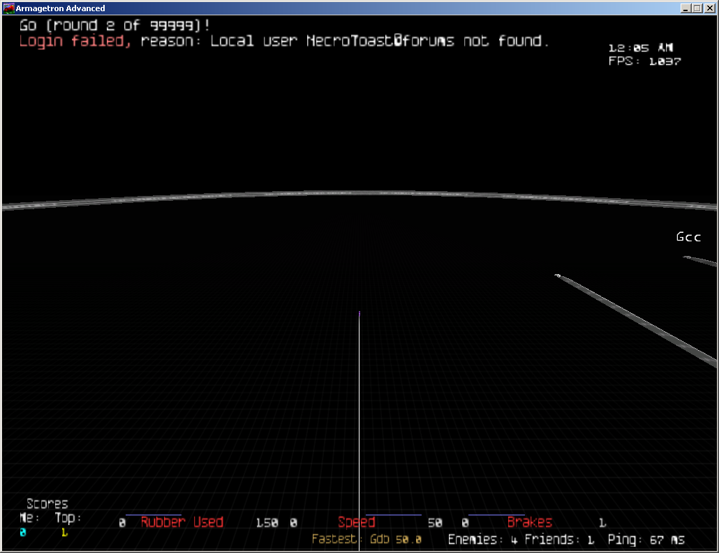The height and width of the screenshot is (553, 719).
Task: Click the 12:05 AM clock display
Action: pyautogui.click(x=640, y=48)
